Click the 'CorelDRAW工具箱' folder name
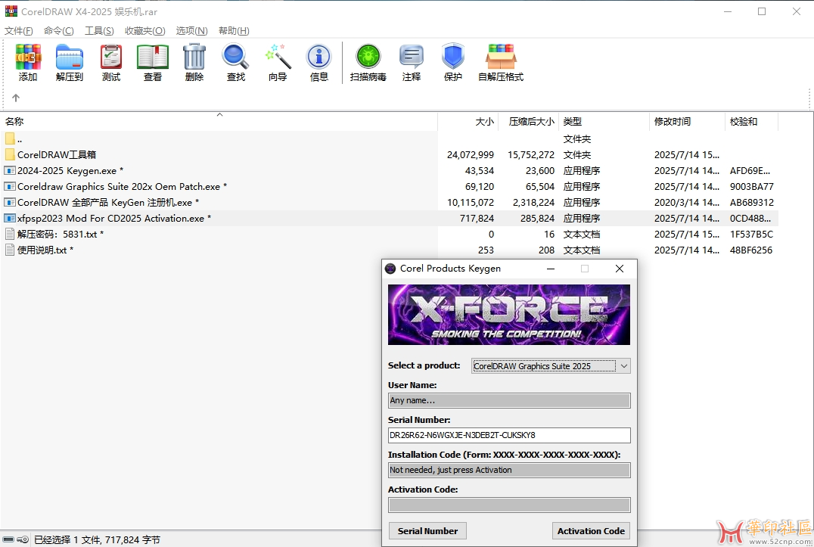 click(x=57, y=154)
